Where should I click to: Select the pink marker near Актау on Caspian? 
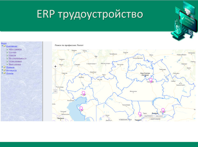pyautogui.click(x=81, y=109)
